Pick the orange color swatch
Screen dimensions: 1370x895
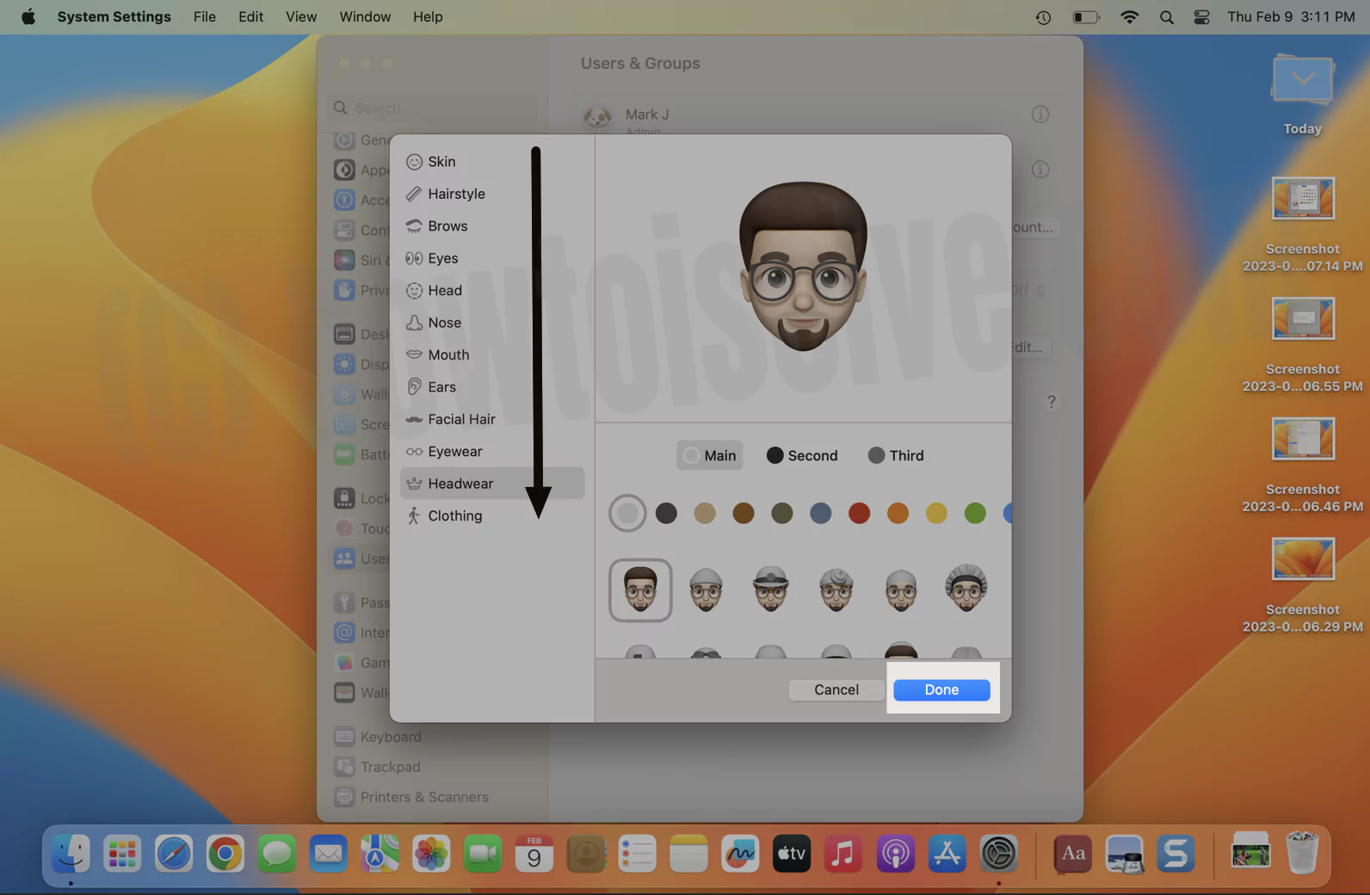tap(898, 513)
